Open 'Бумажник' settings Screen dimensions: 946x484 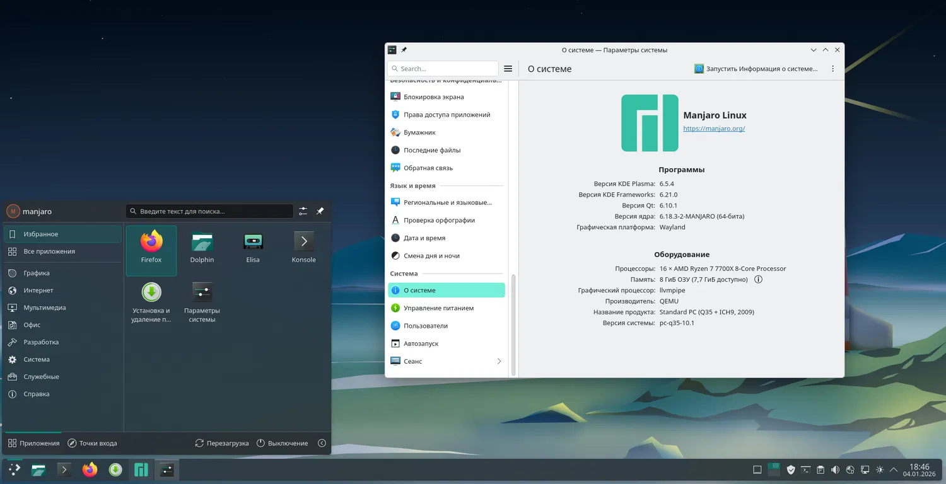(447, 132)
